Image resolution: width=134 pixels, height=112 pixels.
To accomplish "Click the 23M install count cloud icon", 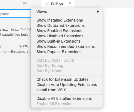I will (20, 46).
